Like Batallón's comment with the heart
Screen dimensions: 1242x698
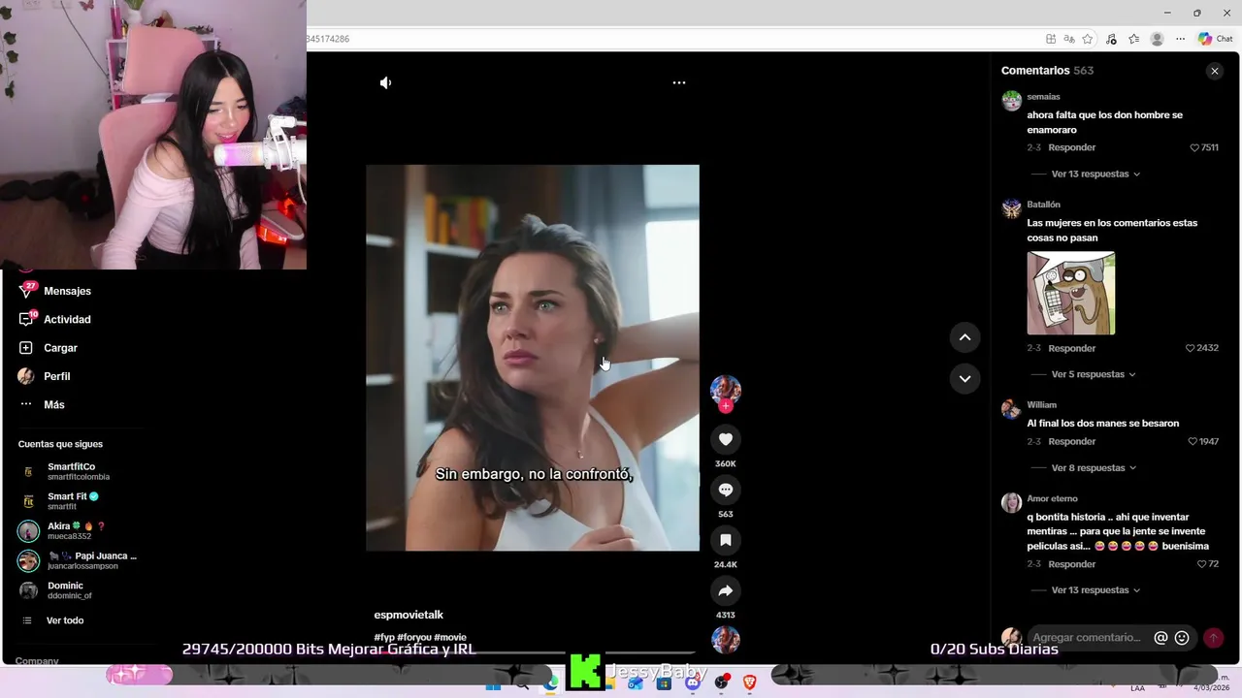click(1191, 348)
